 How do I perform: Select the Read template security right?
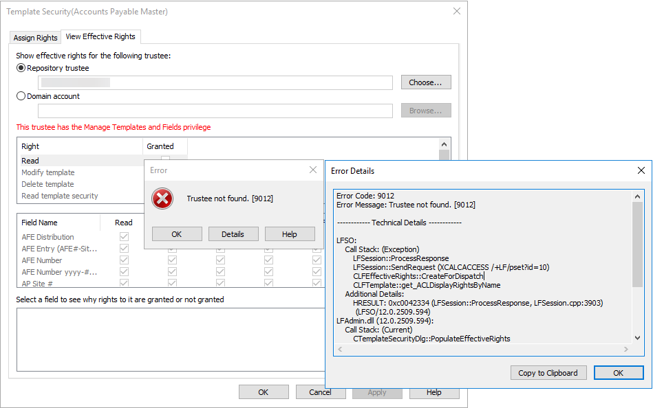click(x=60, y=196)
